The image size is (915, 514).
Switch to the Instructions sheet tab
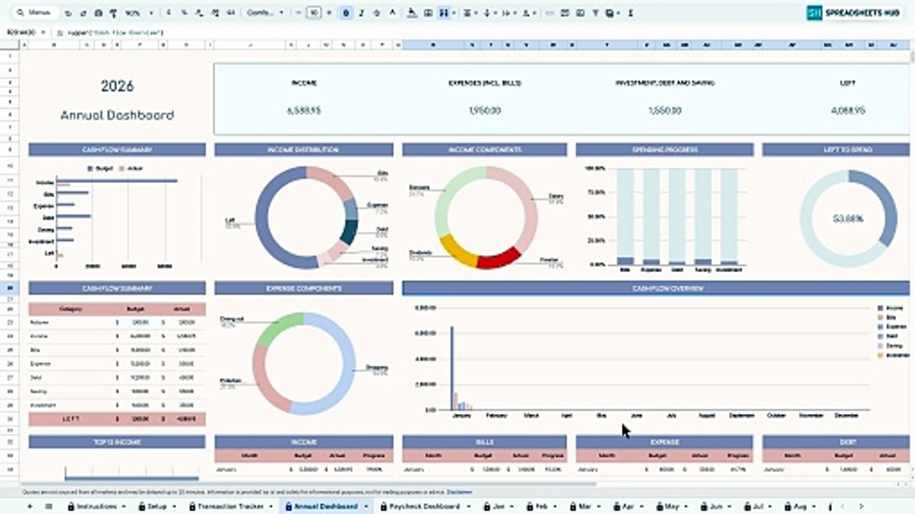(97, 506)
